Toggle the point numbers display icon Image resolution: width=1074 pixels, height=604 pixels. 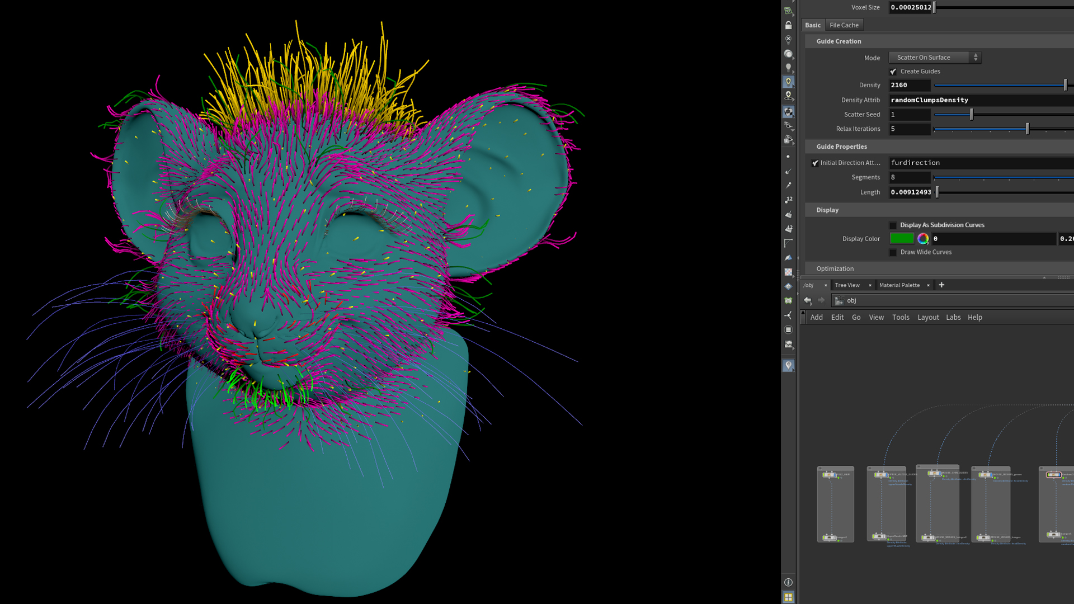(x=788, y=200)
